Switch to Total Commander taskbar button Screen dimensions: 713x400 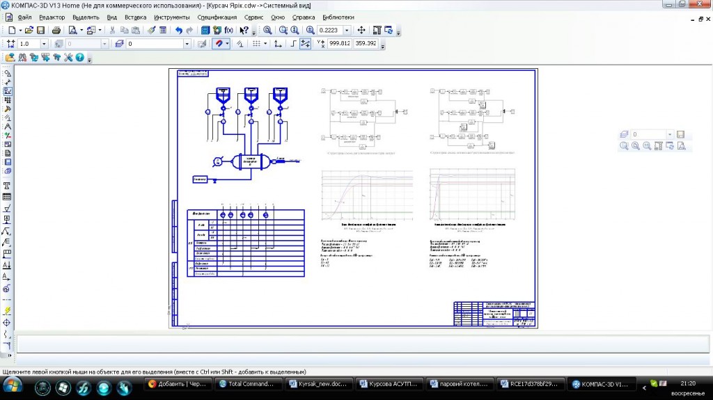(248, 384)
